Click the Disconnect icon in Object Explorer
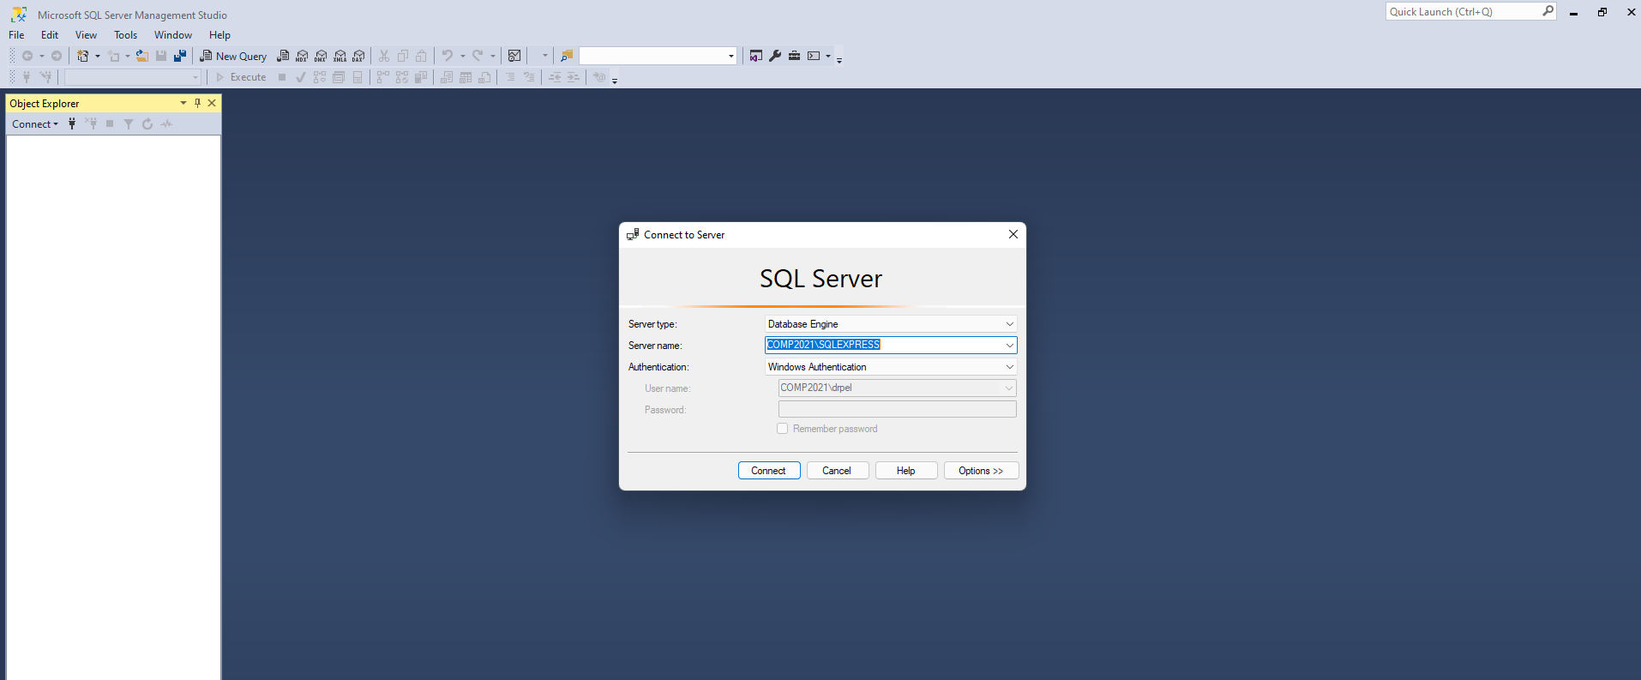Viewport: 1641px width, 680px height. pos(91,124)
